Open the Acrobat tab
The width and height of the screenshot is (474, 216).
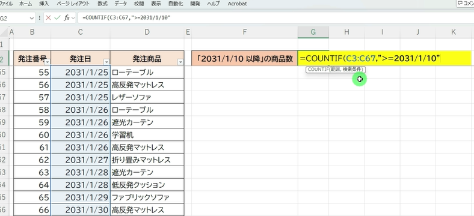(238, 4)
